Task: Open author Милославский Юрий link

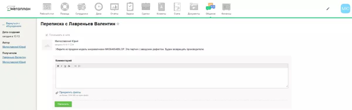Action: click(x=14, y=47)
